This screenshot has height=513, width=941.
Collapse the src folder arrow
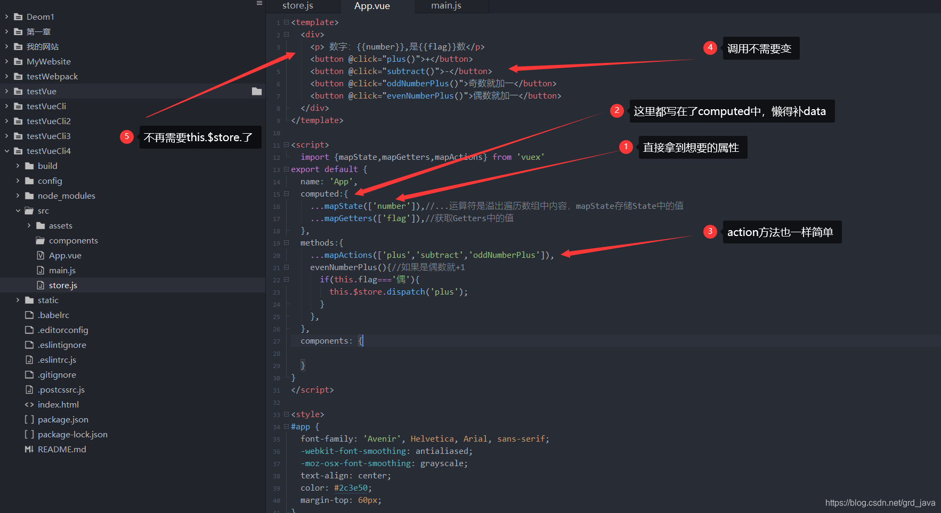[x=18, y=211]
